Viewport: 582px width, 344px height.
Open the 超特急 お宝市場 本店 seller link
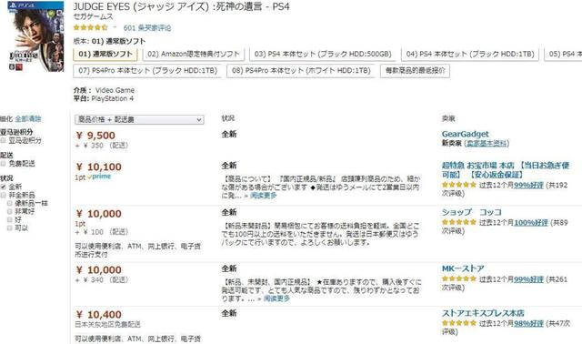(506, 170)
